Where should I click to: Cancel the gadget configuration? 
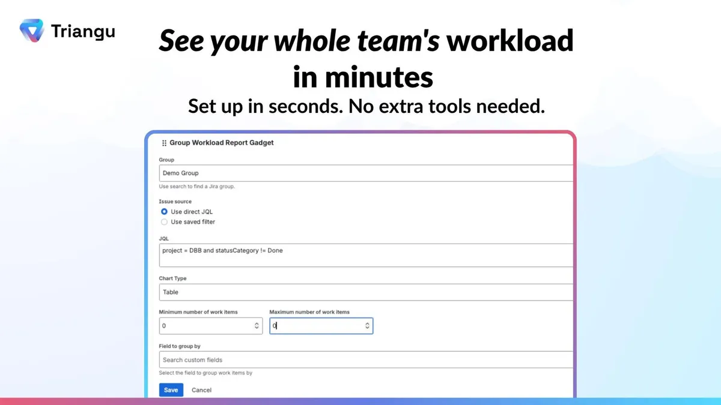click(x=201, y=390)
